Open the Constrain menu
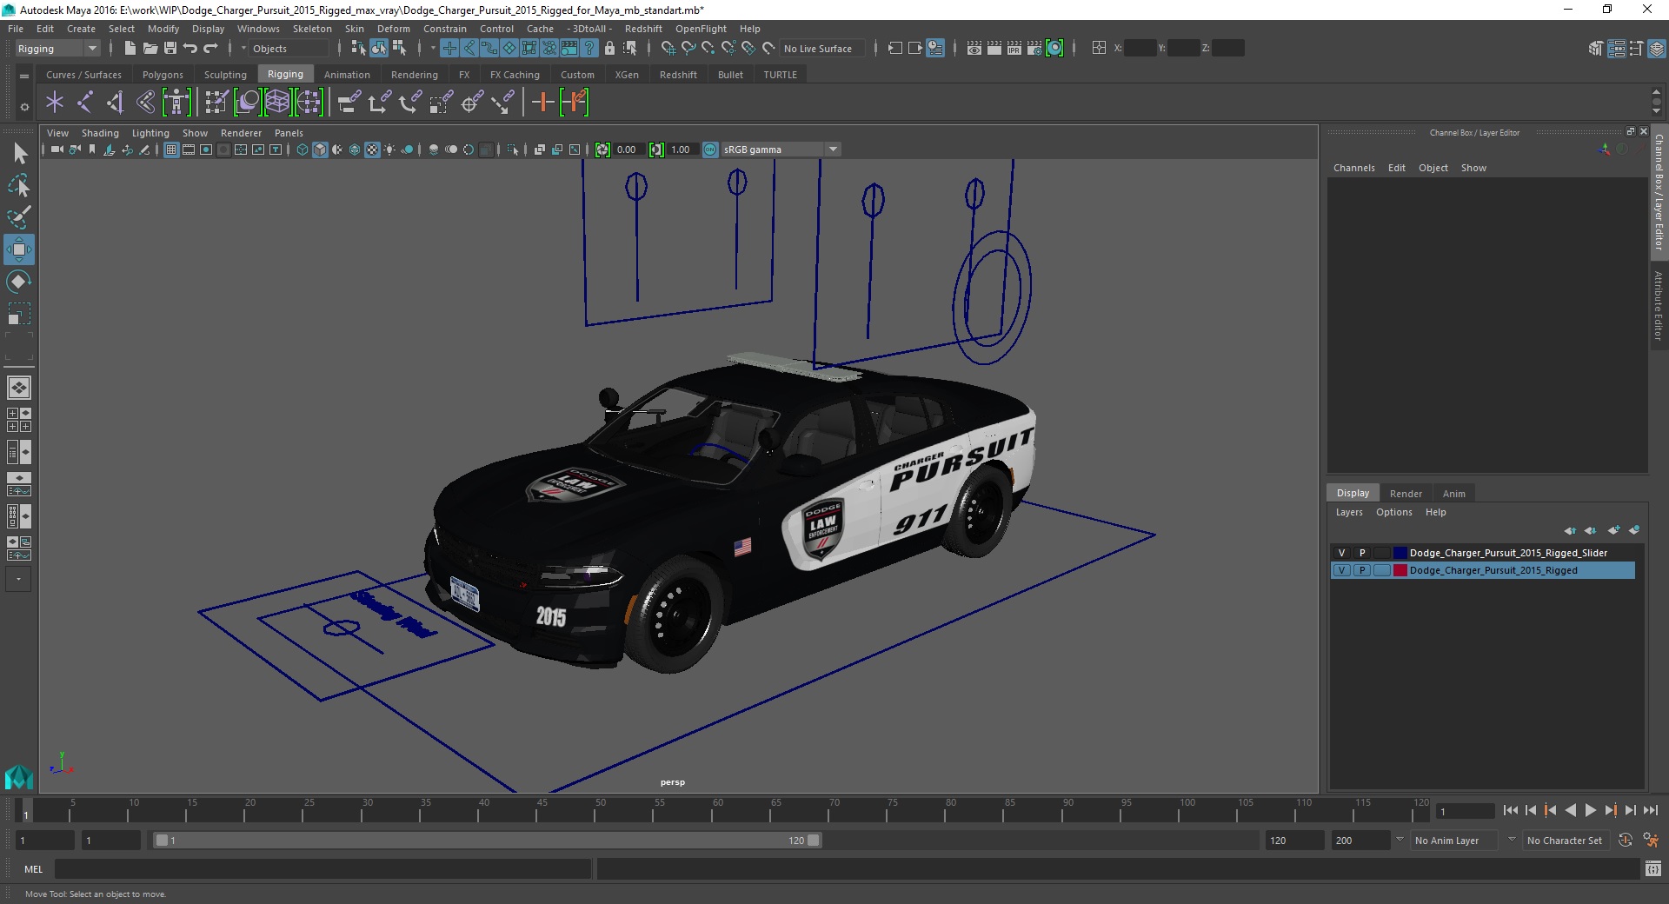This screenshot has width=1669, height=904. coord(445,29)
